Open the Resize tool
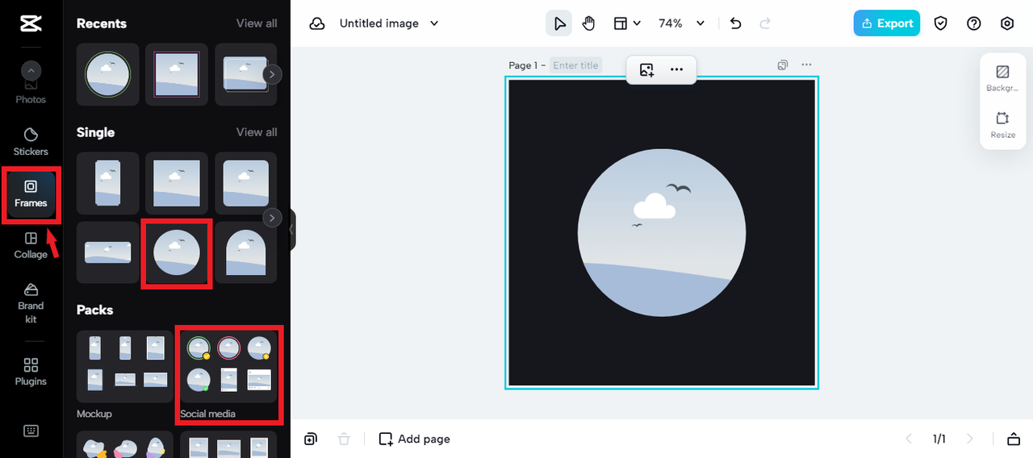This screenshot has height=458, width=1033. (x=1002, y=124)
